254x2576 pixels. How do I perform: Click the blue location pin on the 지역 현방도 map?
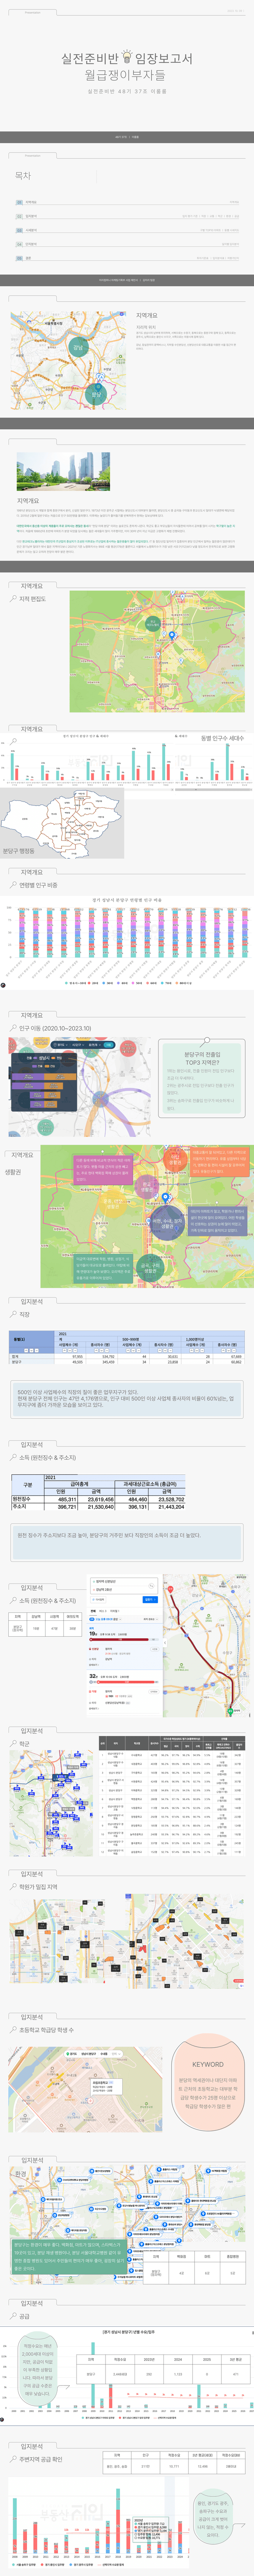click(172, 634)
